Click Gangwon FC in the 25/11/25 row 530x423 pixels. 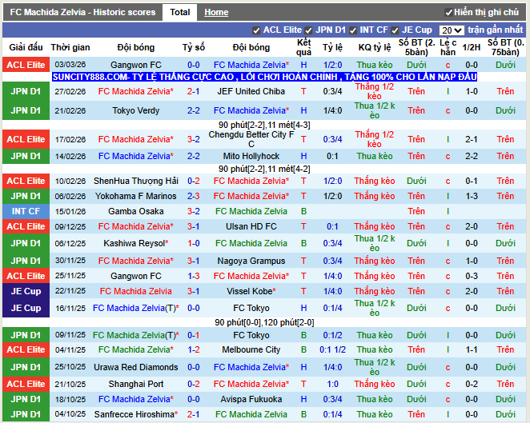(x=136, y=276)
